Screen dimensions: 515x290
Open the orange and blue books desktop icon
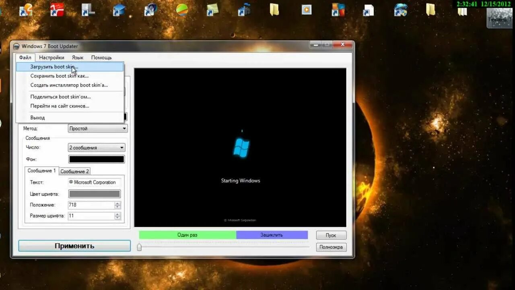click(x=338, y=9)
